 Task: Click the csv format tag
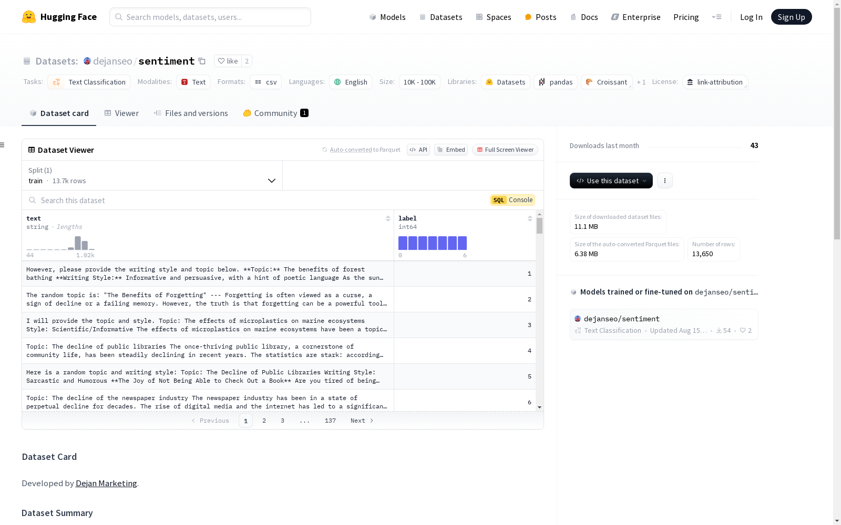click(x=265, y=82)
